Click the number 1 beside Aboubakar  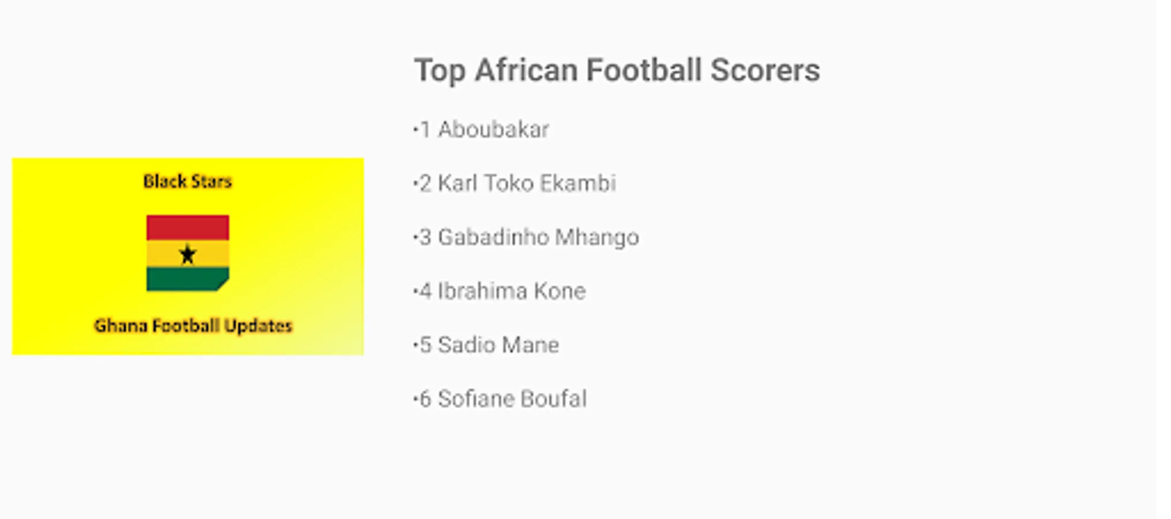pos(425,130)
